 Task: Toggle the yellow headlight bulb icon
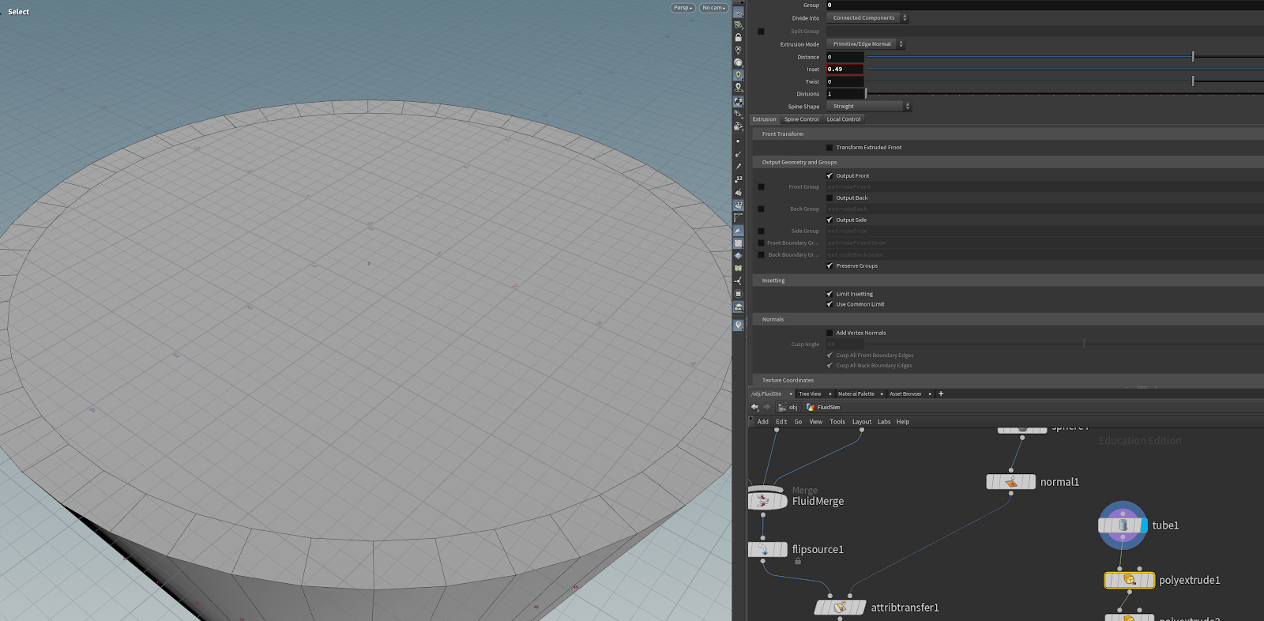tap(739, 75)
